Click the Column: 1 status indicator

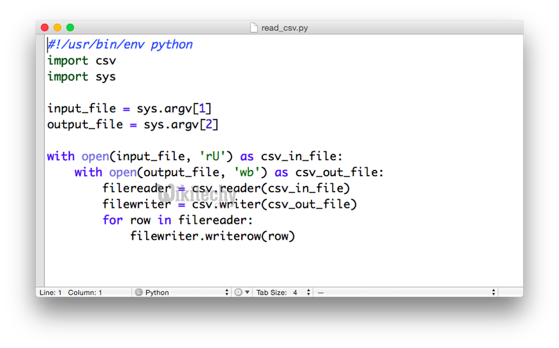pyautogui.click(x=85, y=293)
